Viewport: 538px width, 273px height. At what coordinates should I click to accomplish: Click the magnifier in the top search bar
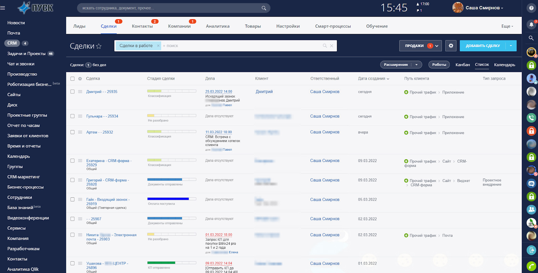pyautogui.click(x=264, y=8)
